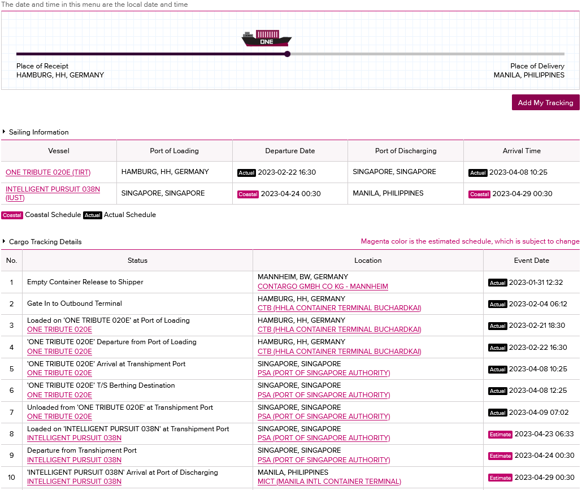Click 'HAMBURG, HH, GERMANY' under Place of Receipt
Image resolution: width=582 pixels, height=490 pixels.
click(60, 75)
